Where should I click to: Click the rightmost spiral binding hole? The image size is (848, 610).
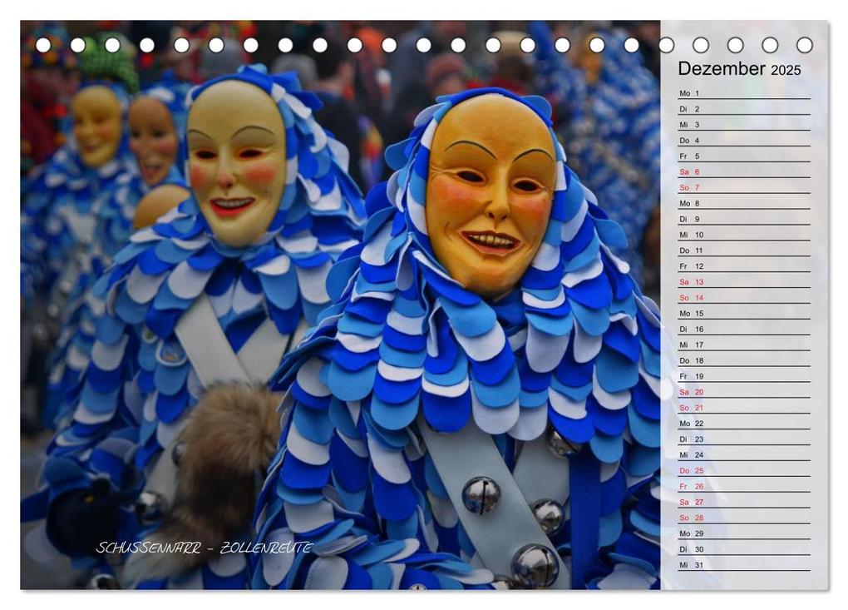tap(804, 45)
